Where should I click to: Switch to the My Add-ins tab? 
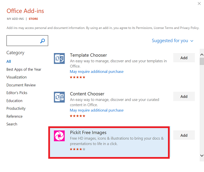pos(15,19)
